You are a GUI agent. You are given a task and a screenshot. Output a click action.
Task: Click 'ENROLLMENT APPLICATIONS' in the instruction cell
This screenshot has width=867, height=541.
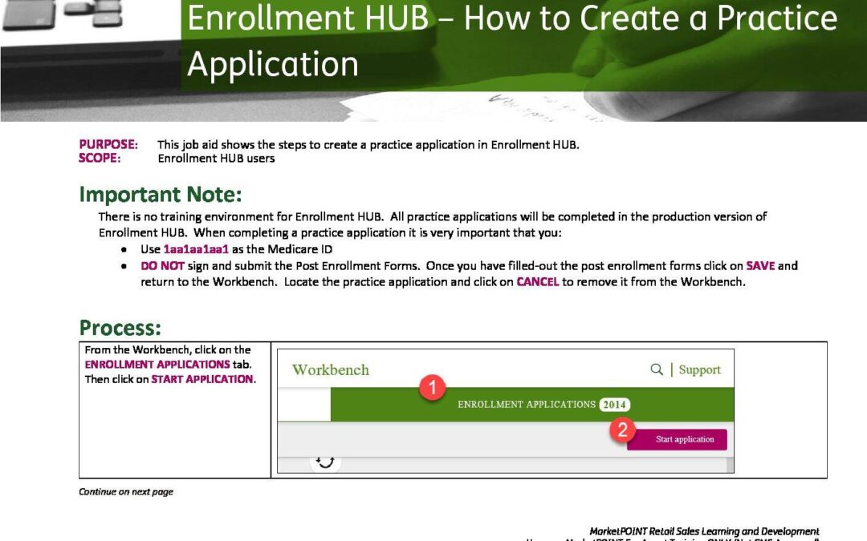click(x=157, y=365)
